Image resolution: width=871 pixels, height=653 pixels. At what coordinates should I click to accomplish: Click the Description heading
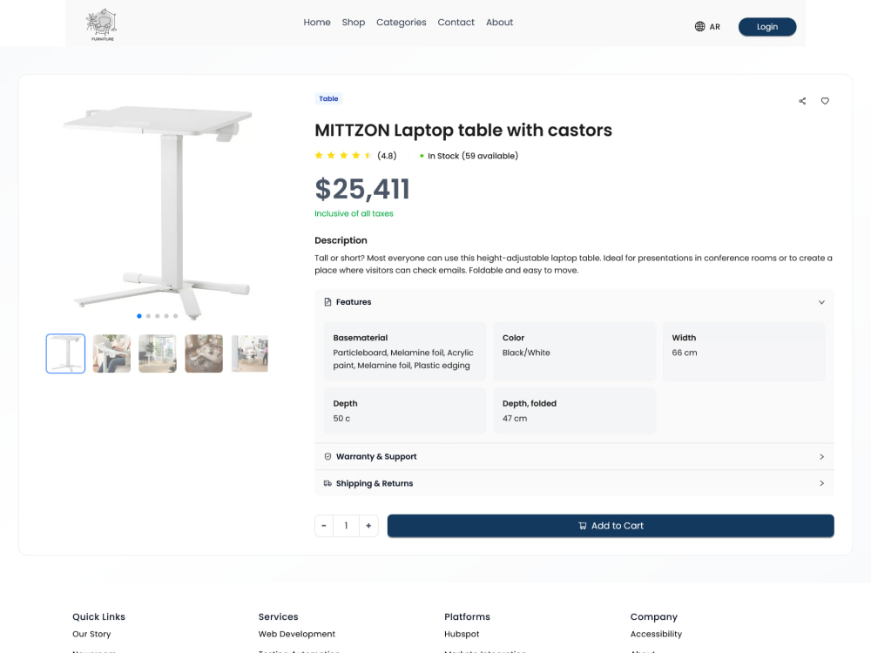click(341, 240)
